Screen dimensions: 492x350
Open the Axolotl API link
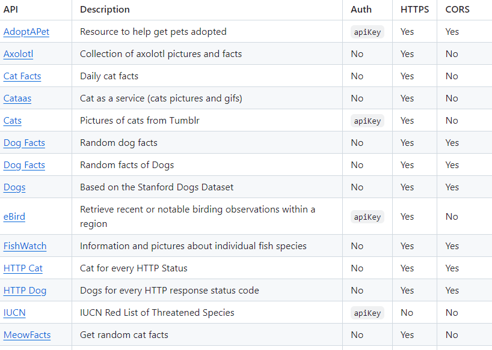click(x=18, y=54)
